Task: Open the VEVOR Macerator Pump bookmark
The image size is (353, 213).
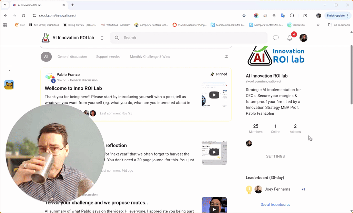Action: click(190, 25)
